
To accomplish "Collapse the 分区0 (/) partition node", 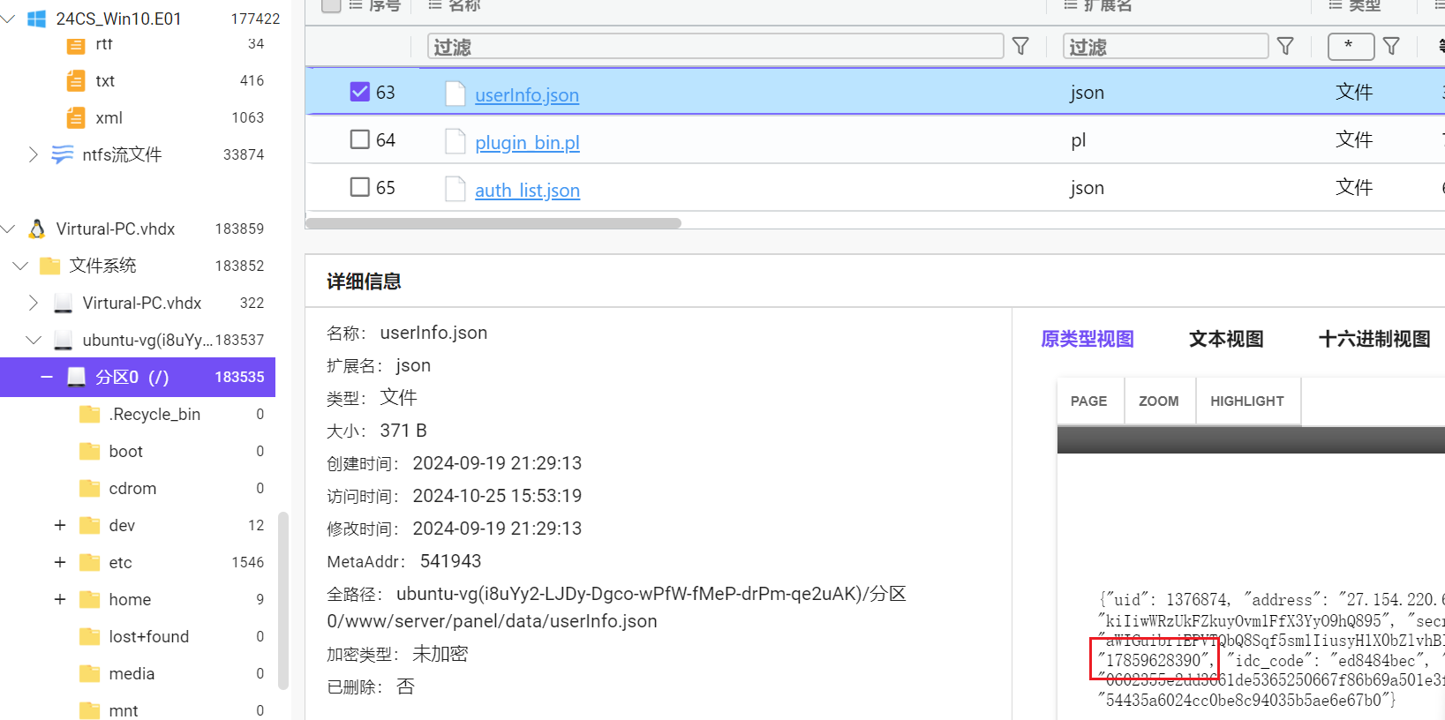I will 47,378.
